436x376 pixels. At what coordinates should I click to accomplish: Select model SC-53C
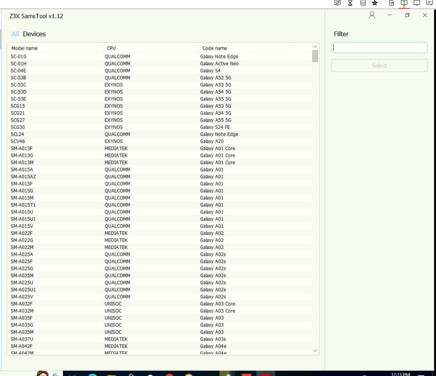(160, 85)
